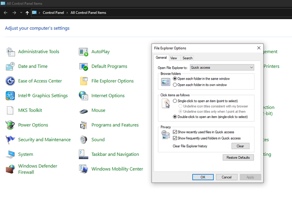Open the Windows Mobility Center link
The image size is (292, 204).
click(117, 169)
